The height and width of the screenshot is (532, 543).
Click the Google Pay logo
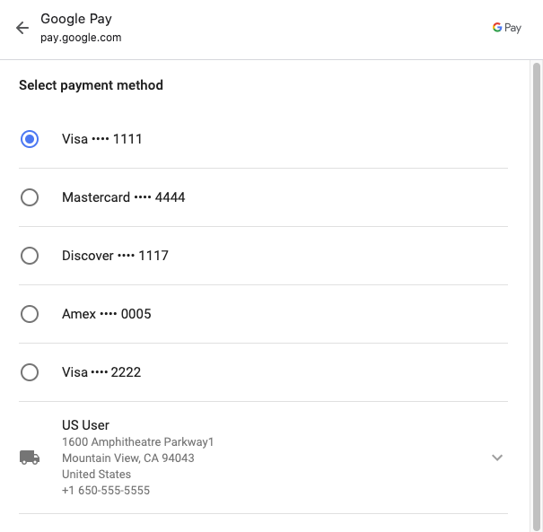click(506, 28)
